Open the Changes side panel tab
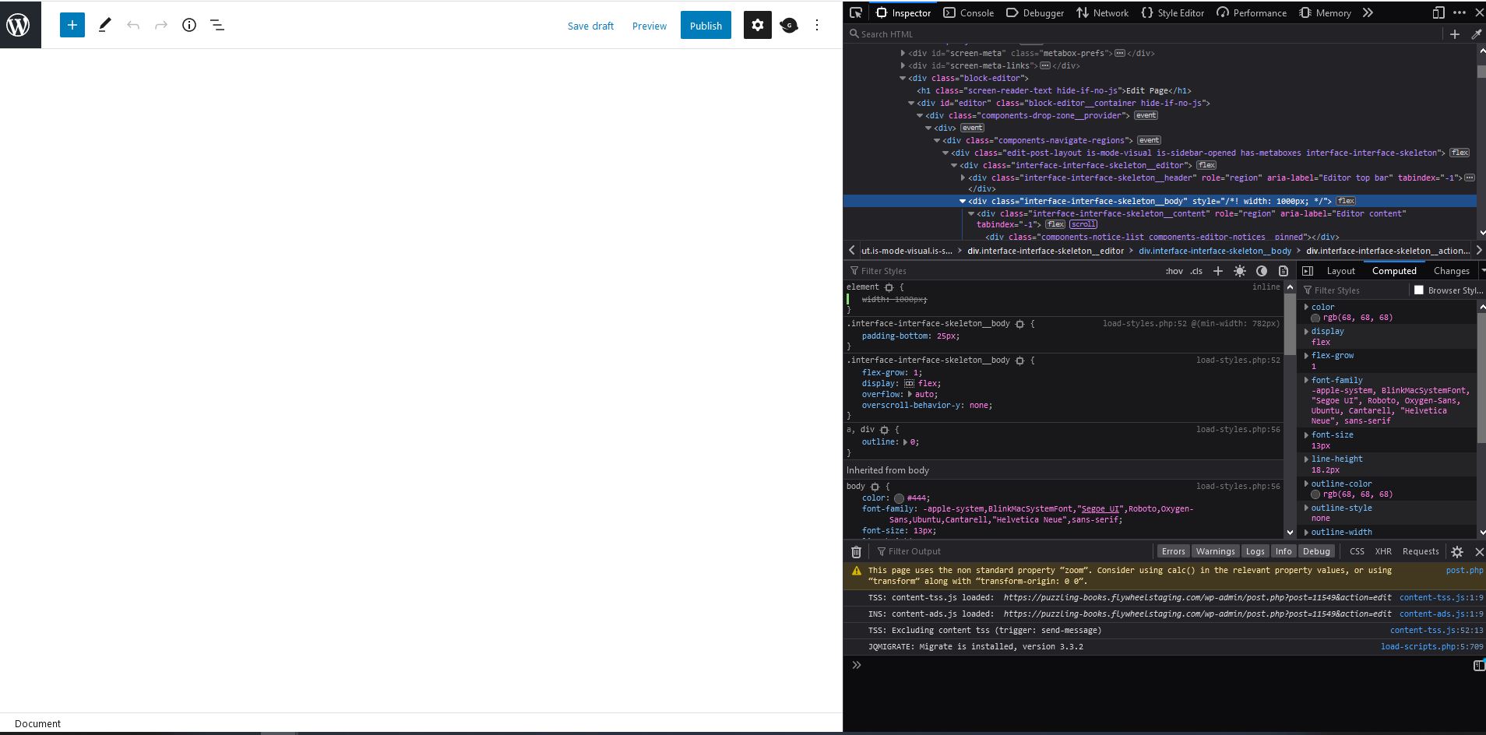This screenshot has height=735, width=1486. coord(1452,271)
